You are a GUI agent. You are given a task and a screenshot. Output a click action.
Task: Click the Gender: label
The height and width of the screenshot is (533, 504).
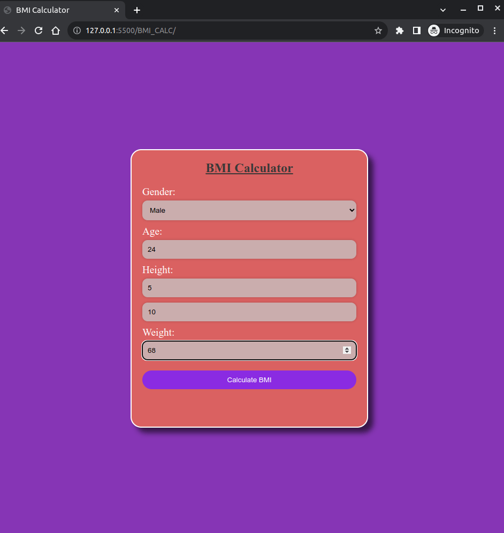(x=159, y=192)
